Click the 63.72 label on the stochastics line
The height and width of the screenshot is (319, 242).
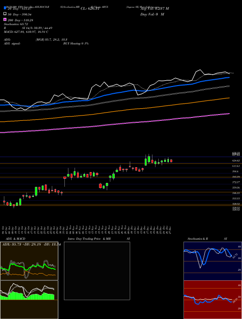tap(234, 256)
